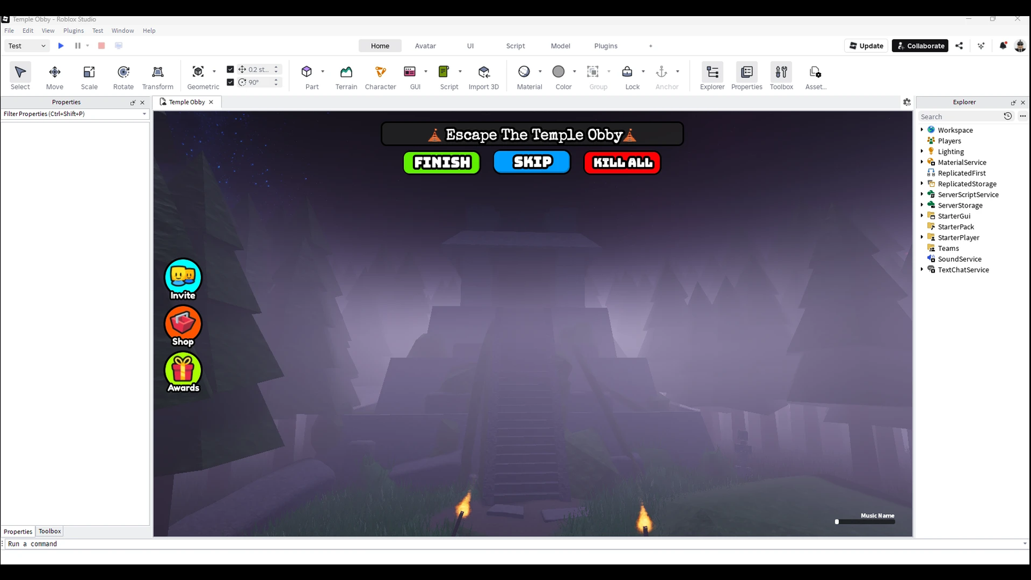Switch to the bottom Toolbox tab
The height and width of the screenshot is (580, 1031).
(50, 532)
